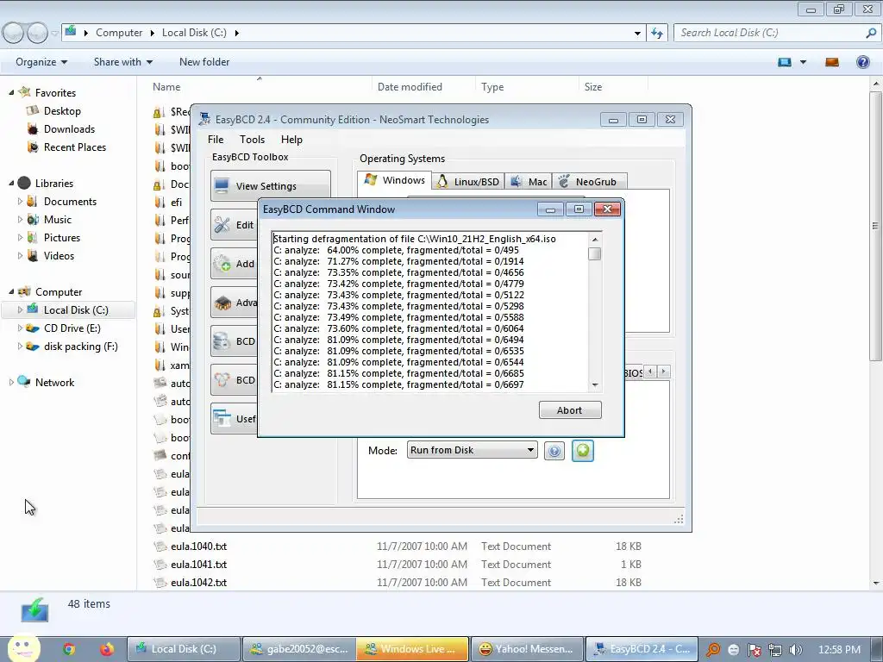Click the refresh button next to address bar
Image resolution: width=883 pixels, height=662 pixels.
(x=657, y=33)
